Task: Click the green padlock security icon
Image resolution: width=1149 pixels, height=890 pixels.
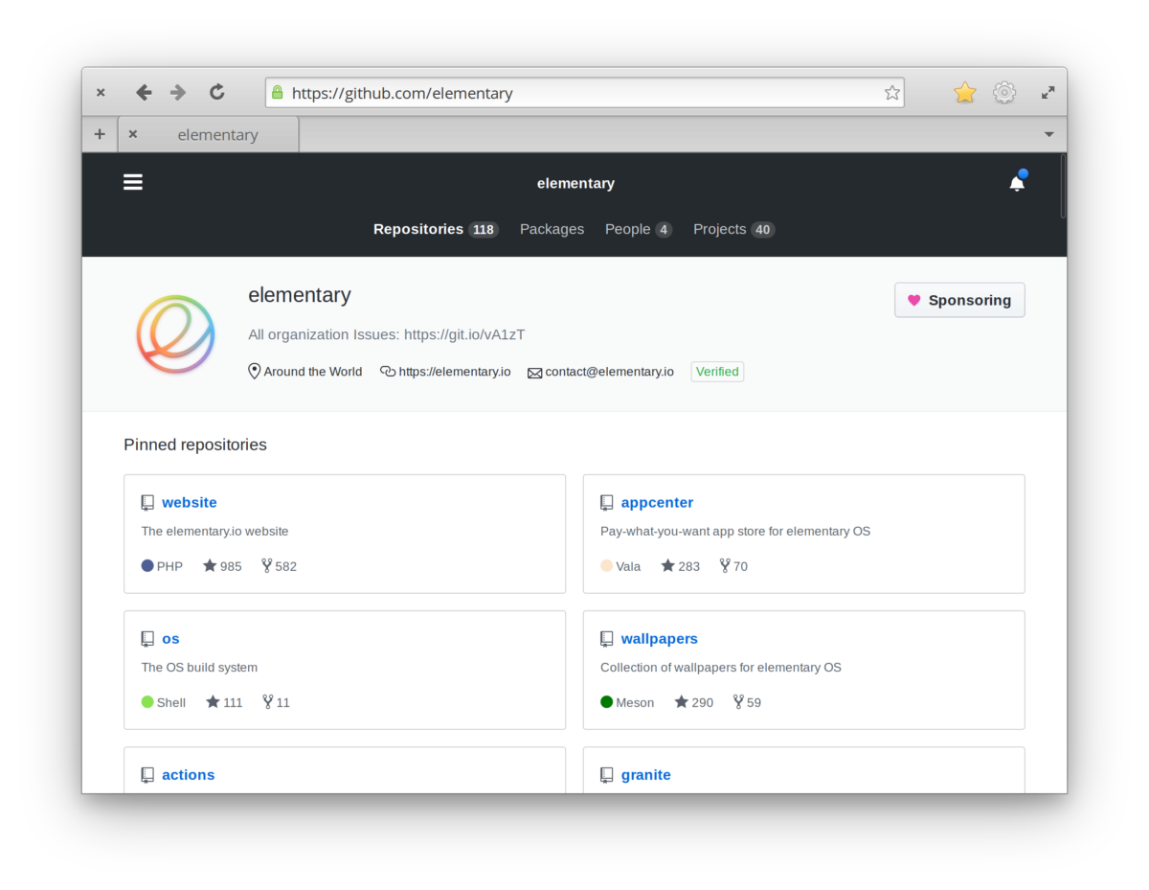Action: pyautogui.click(x=278, y=93)
